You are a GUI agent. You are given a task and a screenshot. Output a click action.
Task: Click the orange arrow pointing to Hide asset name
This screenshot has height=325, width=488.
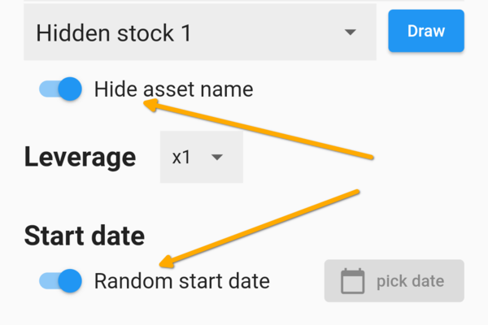coord(260,130)
